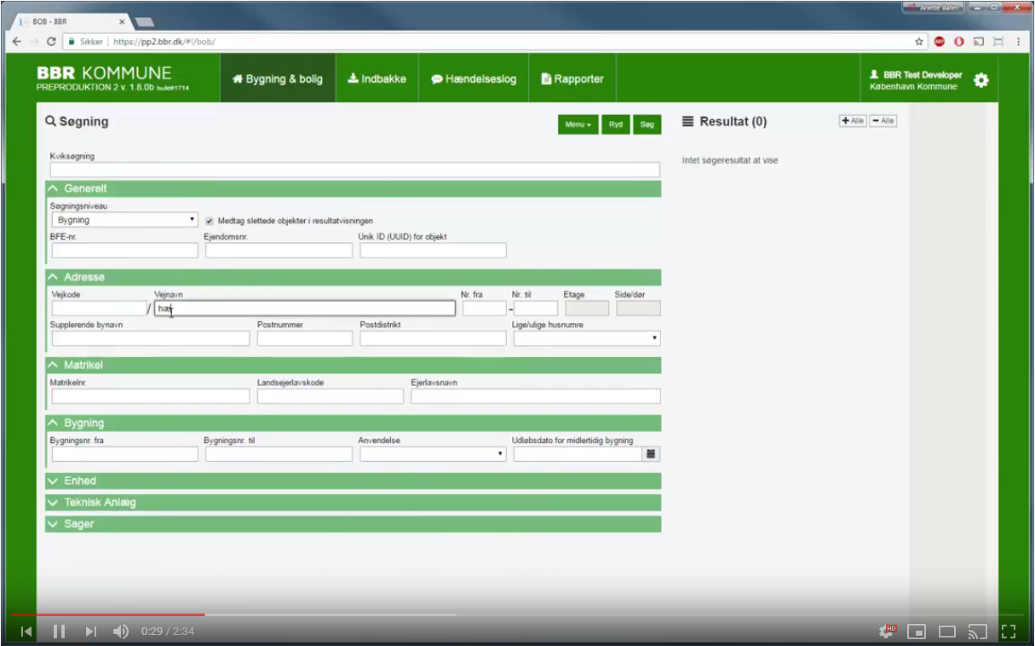
Task: Collapse the Matrikel section
Action: coord(354,365)
